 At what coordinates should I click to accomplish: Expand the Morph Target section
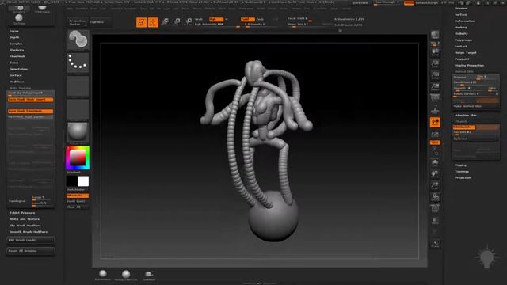click(x=466, y=53)
